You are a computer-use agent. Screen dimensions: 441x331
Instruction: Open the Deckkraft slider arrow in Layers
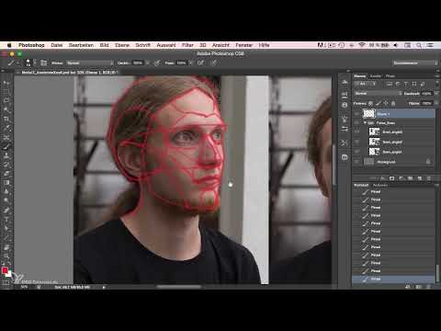click(x=436, y=93)
